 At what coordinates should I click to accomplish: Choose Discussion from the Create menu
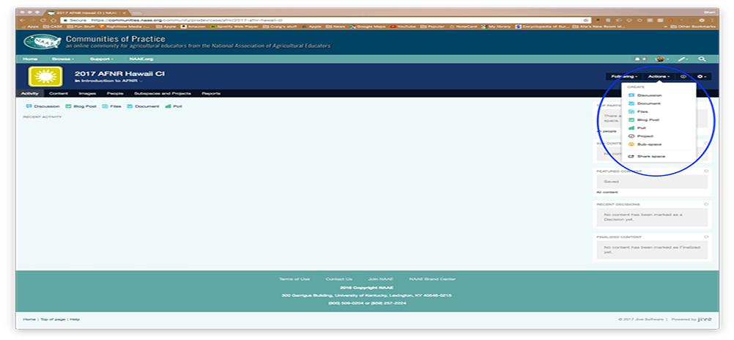(x=649, y=95)
